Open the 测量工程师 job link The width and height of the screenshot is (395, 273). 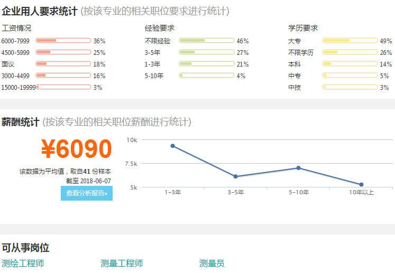point(122,263)
